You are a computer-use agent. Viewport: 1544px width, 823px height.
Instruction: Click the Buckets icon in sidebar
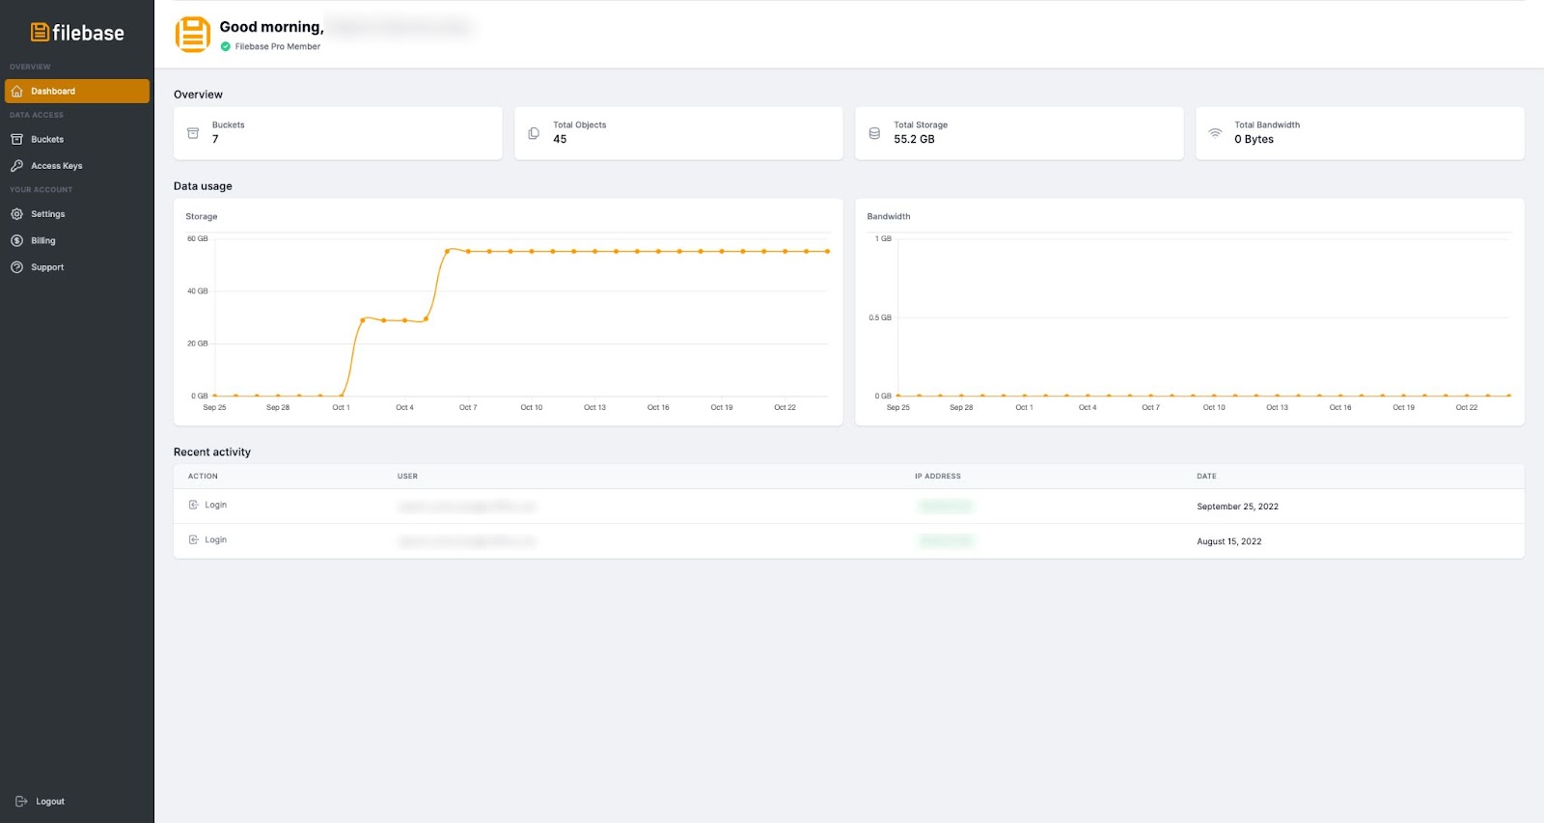[x=17, y=140]
